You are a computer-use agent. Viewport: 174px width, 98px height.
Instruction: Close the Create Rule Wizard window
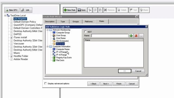pos(137,17)
